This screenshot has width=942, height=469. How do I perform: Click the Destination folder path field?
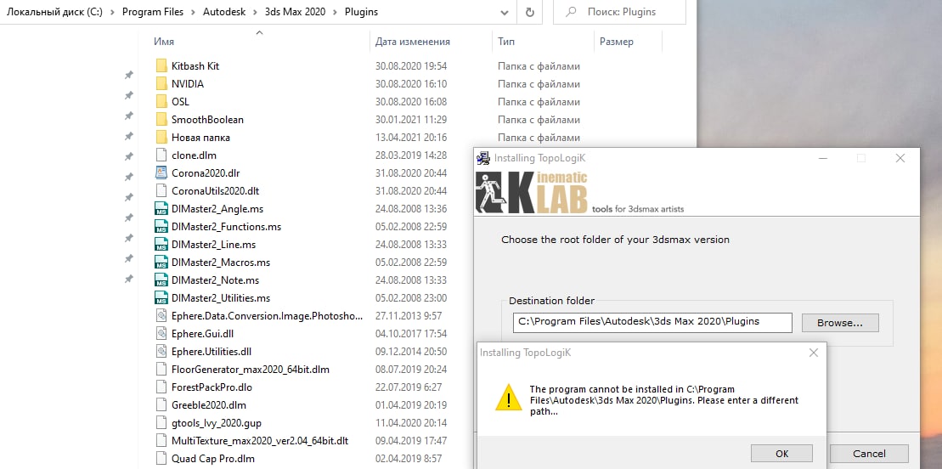653,322
